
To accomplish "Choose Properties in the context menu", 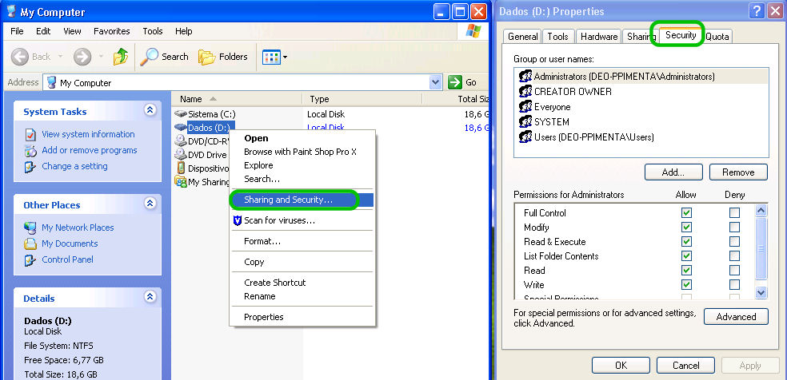I will pos(302,317).
